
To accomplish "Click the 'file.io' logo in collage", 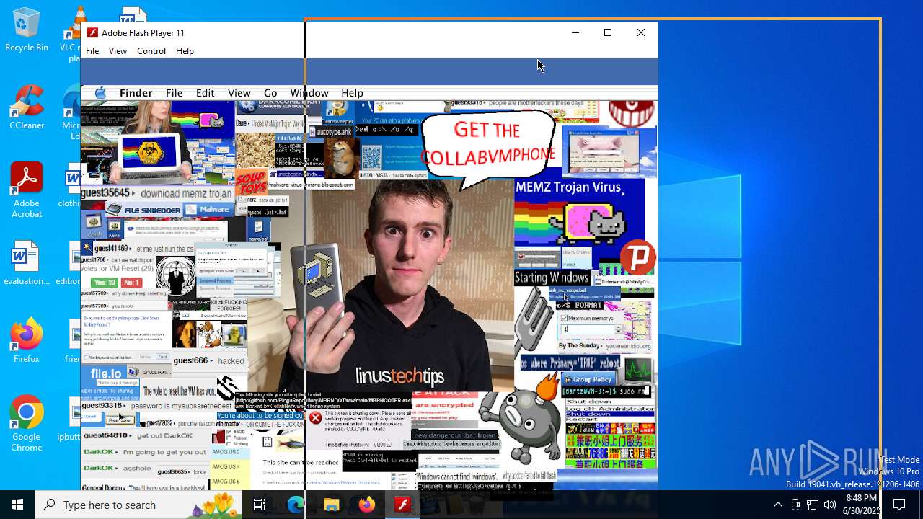I will coord(106,374).
